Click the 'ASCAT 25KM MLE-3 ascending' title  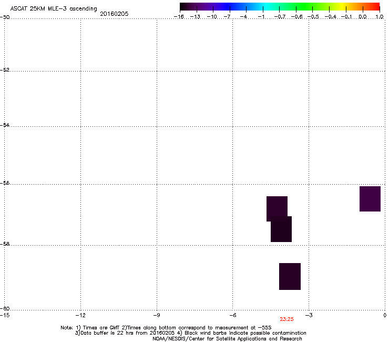pyautogui.click(x=54, y=9)
